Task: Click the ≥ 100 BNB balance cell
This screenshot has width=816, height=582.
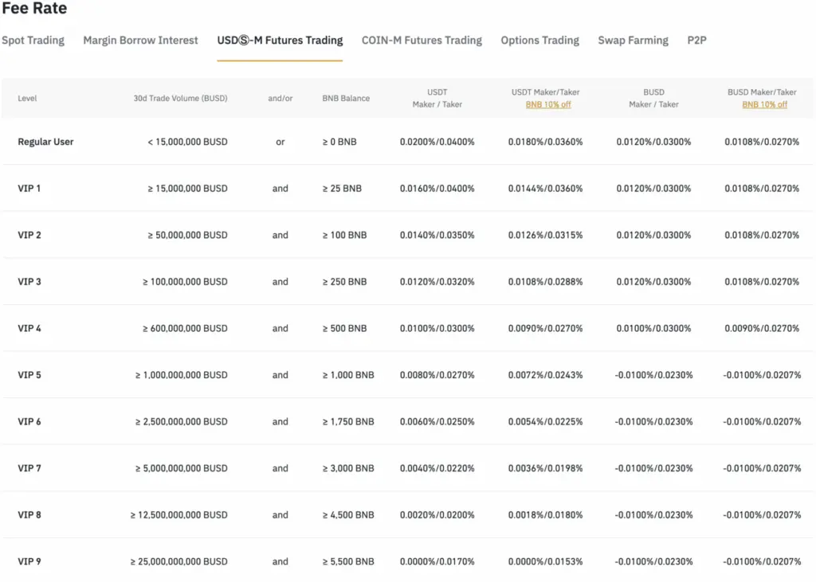Action: point(344,235)
